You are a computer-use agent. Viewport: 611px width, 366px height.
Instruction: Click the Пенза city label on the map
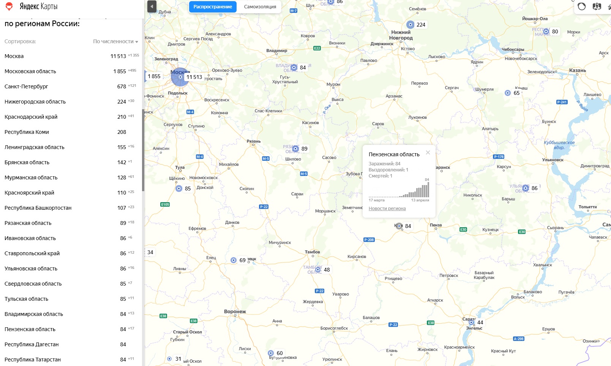(436, 225)
